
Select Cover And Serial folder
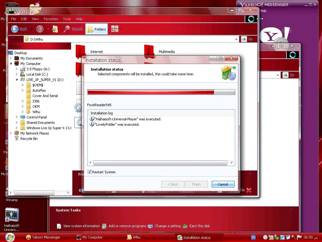(45, 96)
